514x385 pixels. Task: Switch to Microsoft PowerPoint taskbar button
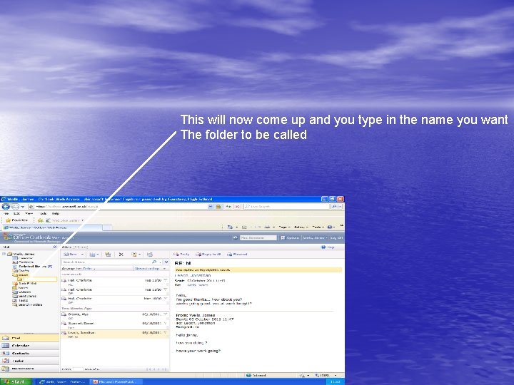click(116, 381)
